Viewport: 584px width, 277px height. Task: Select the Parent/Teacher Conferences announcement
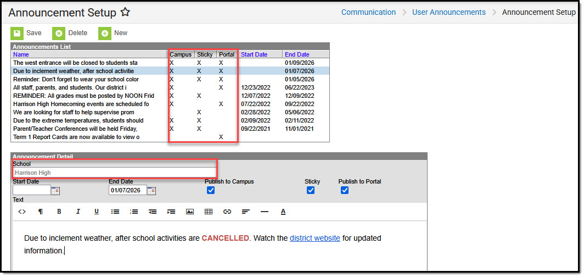[x=170, y=129]
